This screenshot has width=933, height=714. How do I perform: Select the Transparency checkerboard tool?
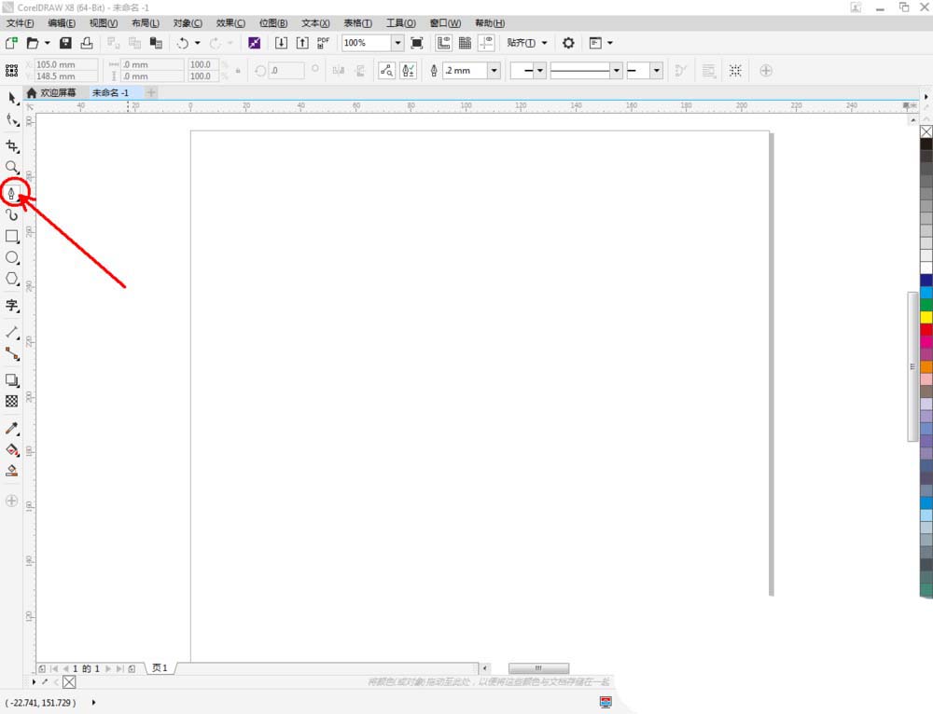point(12,402)
